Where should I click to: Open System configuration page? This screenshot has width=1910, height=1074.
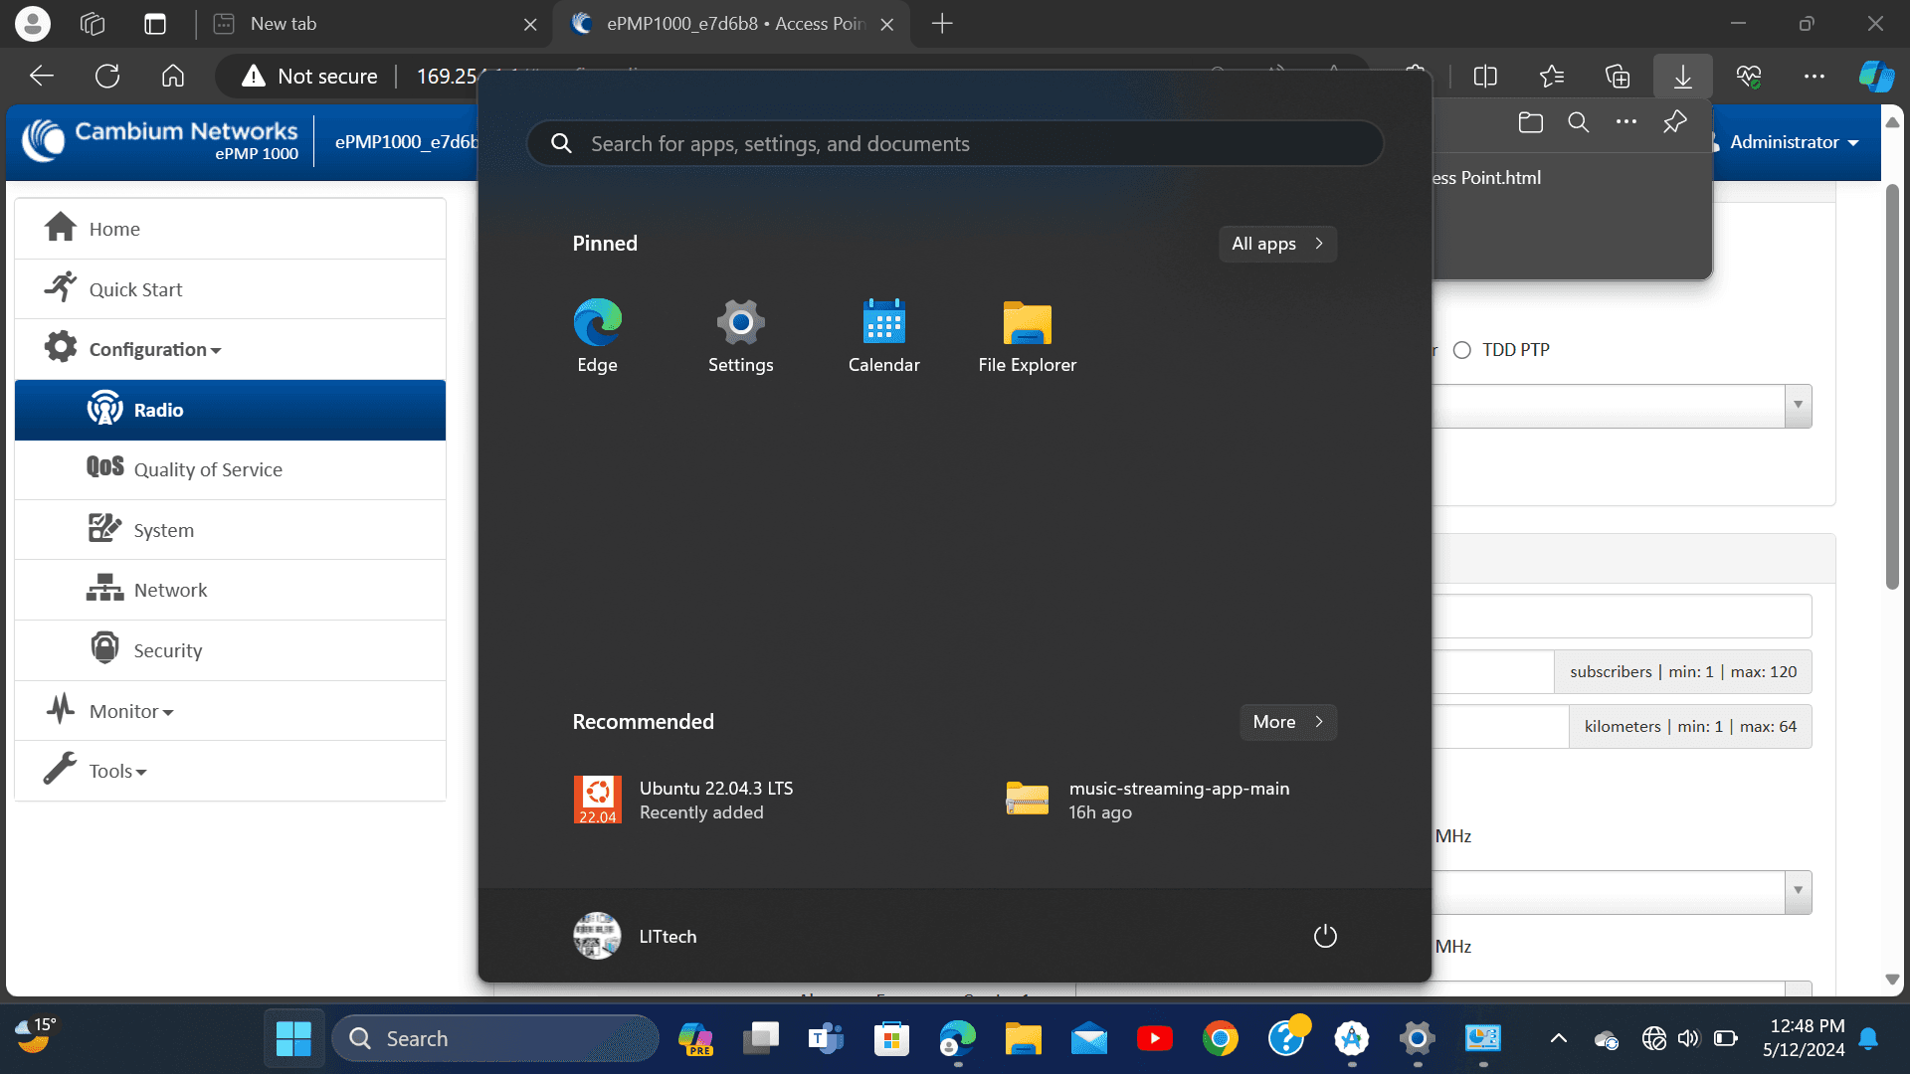click(230, 530)
